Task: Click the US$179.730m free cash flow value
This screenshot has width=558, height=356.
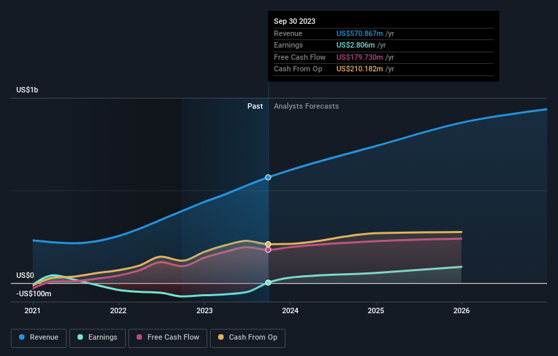Action: tap(360, 57)
